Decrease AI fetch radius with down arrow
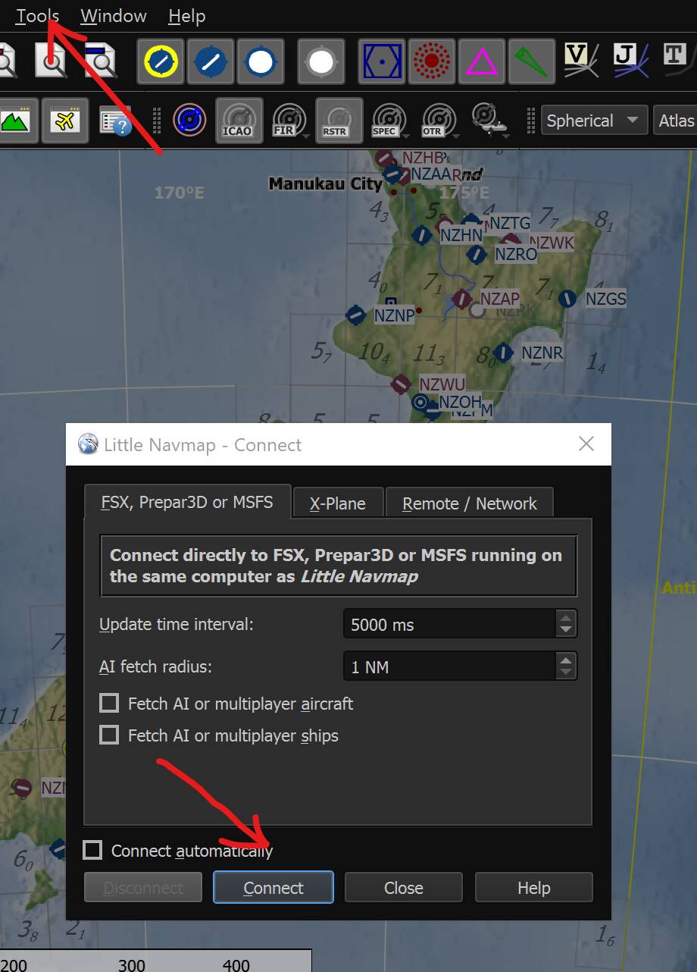 [566, 674]
